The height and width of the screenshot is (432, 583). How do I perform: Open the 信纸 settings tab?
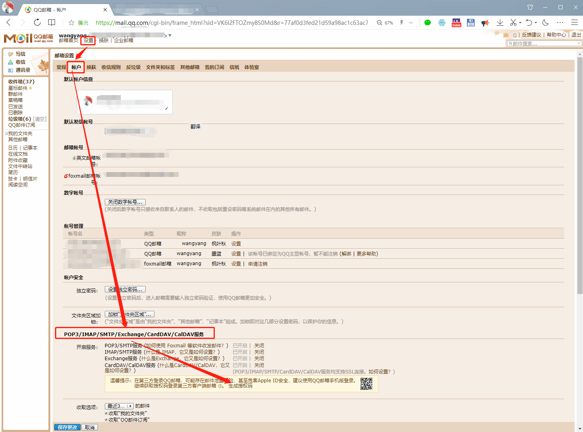[x=234, y=67]
